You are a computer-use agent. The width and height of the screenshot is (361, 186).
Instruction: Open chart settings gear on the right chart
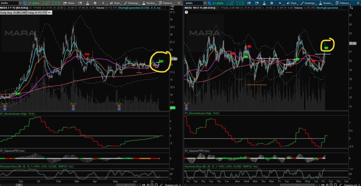(x=272, y=3)
